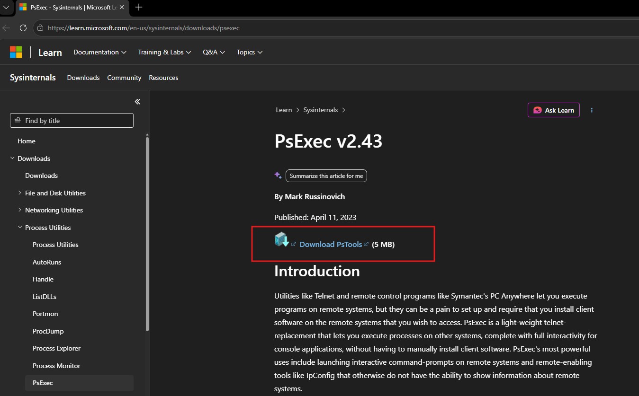The width and height of the screenshot is (639, 396).
Task: Open Handle in the sidebar
Action: coord(43,279)
